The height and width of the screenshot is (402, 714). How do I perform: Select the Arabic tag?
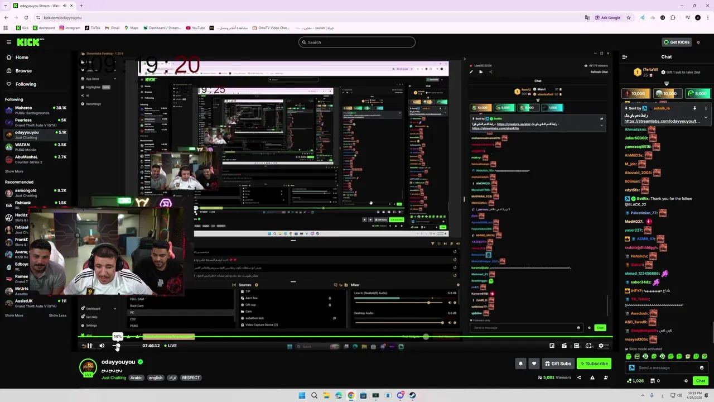click(137, 378)
